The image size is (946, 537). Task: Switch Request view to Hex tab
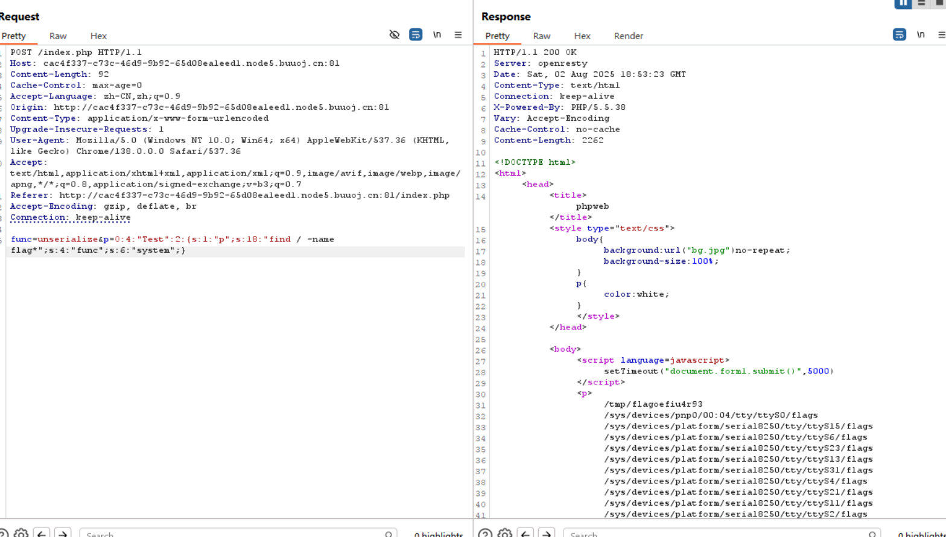point(98,36)
